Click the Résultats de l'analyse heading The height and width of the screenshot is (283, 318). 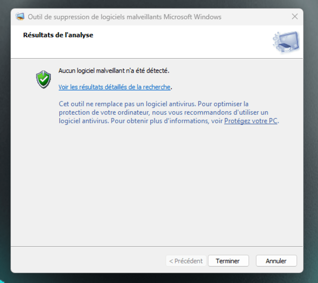58,35
